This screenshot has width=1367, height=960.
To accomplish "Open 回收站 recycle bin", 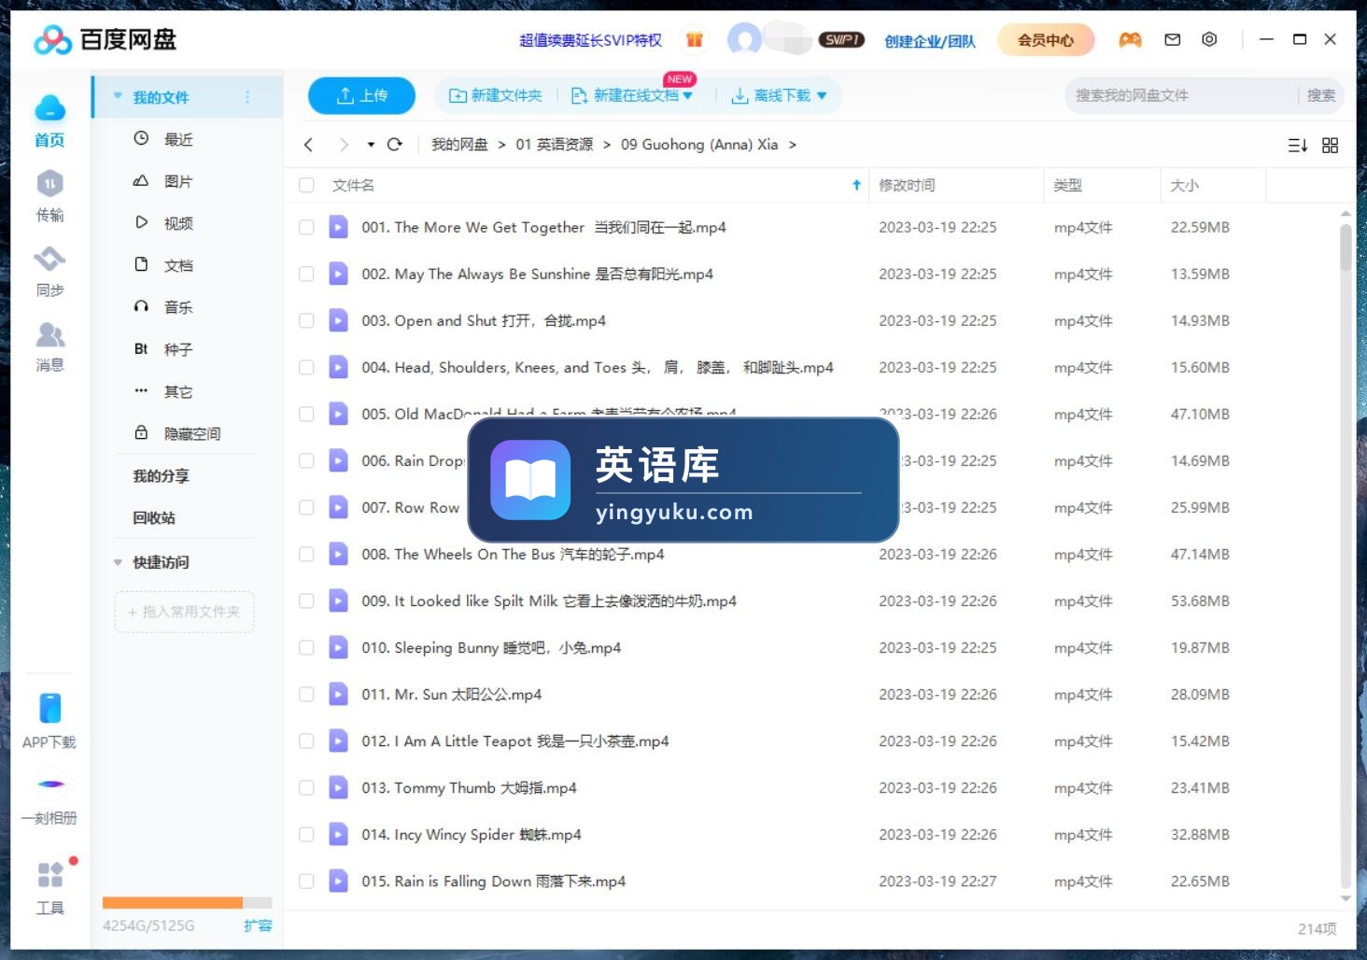I will pos(154,517).
